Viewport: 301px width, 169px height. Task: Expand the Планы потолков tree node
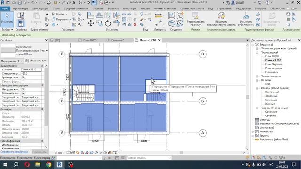coord(257,76)
